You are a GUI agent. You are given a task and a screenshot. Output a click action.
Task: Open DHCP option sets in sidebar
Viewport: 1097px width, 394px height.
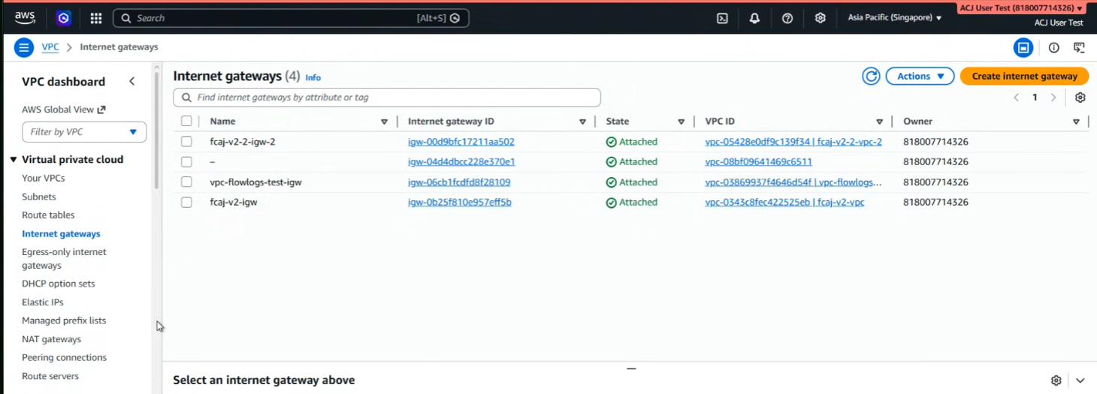click(x=59, y=284)
